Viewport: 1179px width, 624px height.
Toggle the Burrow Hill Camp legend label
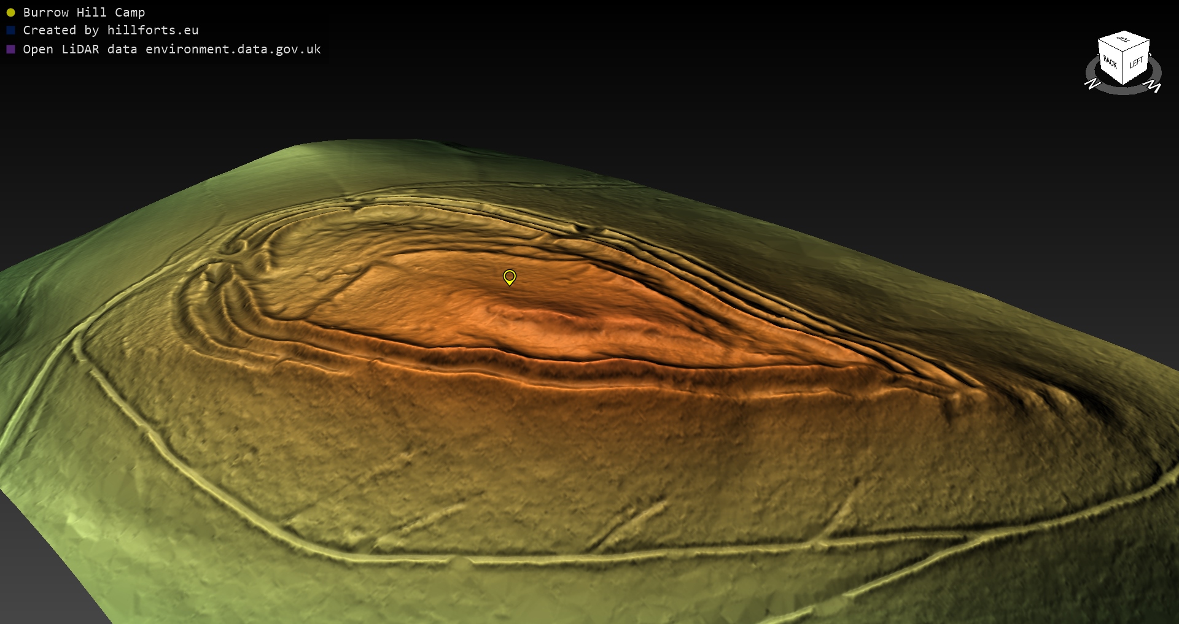[x=84, y=12]
